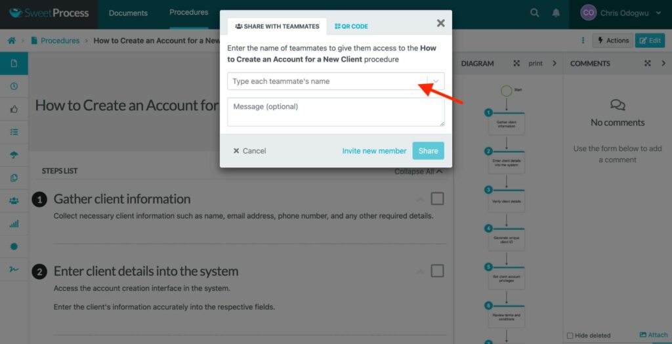Click the thumbs-up icon in the left sidebar
Viewport: 672px width, 344px height.
[14, 109]
